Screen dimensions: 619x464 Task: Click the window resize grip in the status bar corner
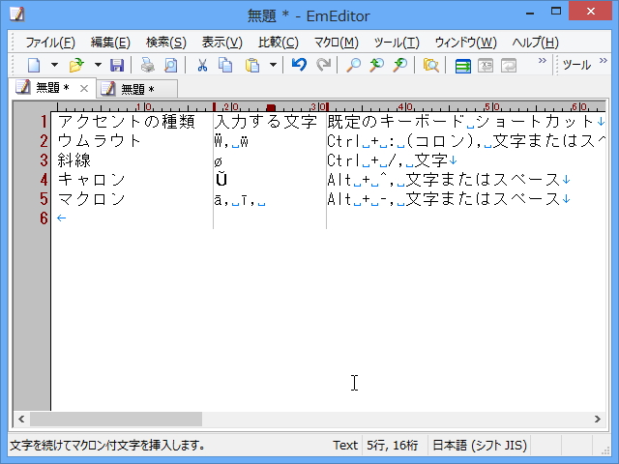605,450
